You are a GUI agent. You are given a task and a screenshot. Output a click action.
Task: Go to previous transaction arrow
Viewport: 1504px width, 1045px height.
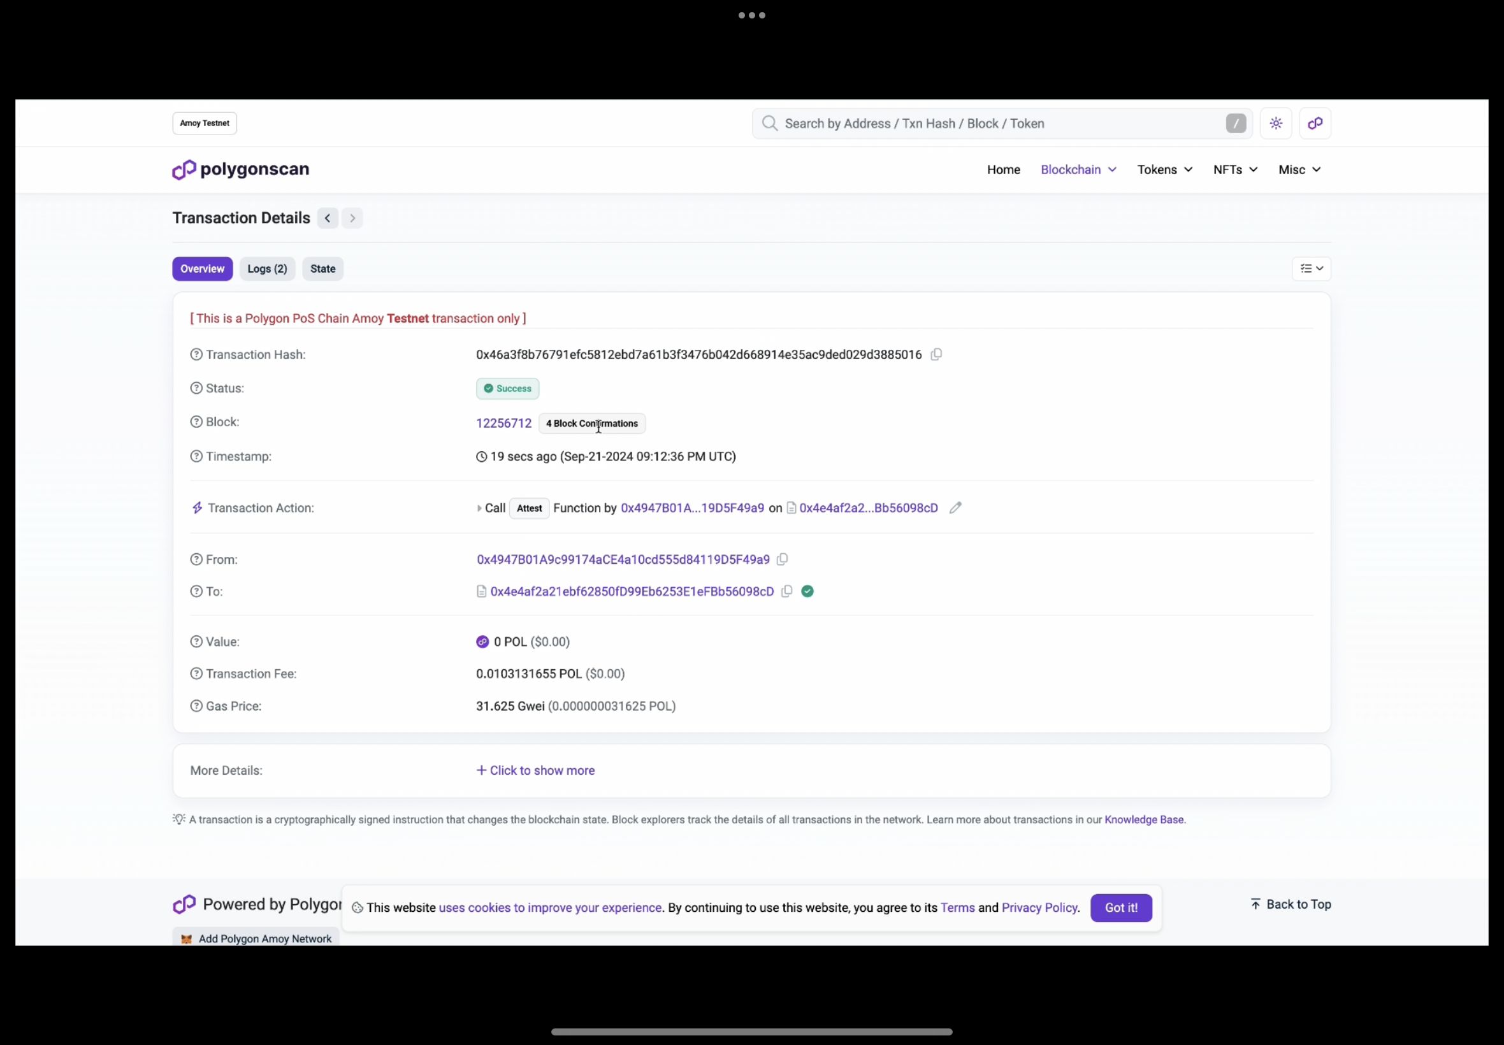328,218
